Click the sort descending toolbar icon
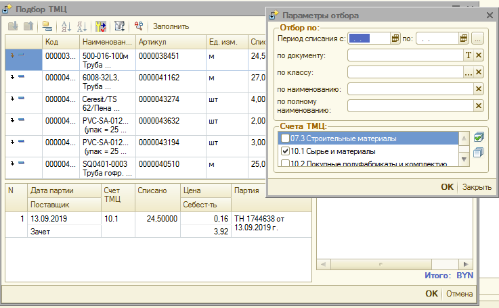Screen dimensions: 499x308 (81, 26)
